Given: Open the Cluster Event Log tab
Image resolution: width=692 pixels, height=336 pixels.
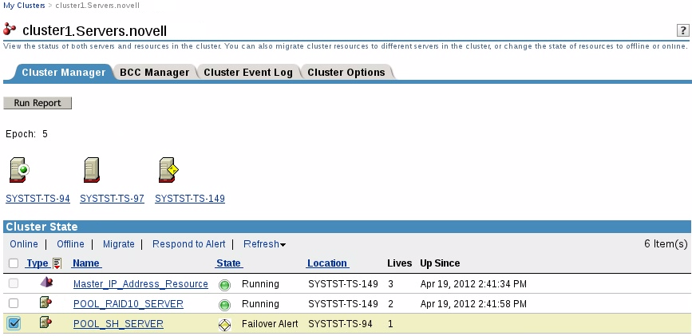Looking at the screenshot, I should 248,73.
